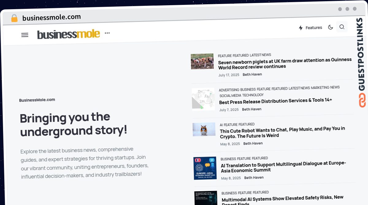Image resolution: width=368 pixels, height=205 pixels.
Task: Read Seven newborn piglets at UK farm article
Action: [285, 63]
